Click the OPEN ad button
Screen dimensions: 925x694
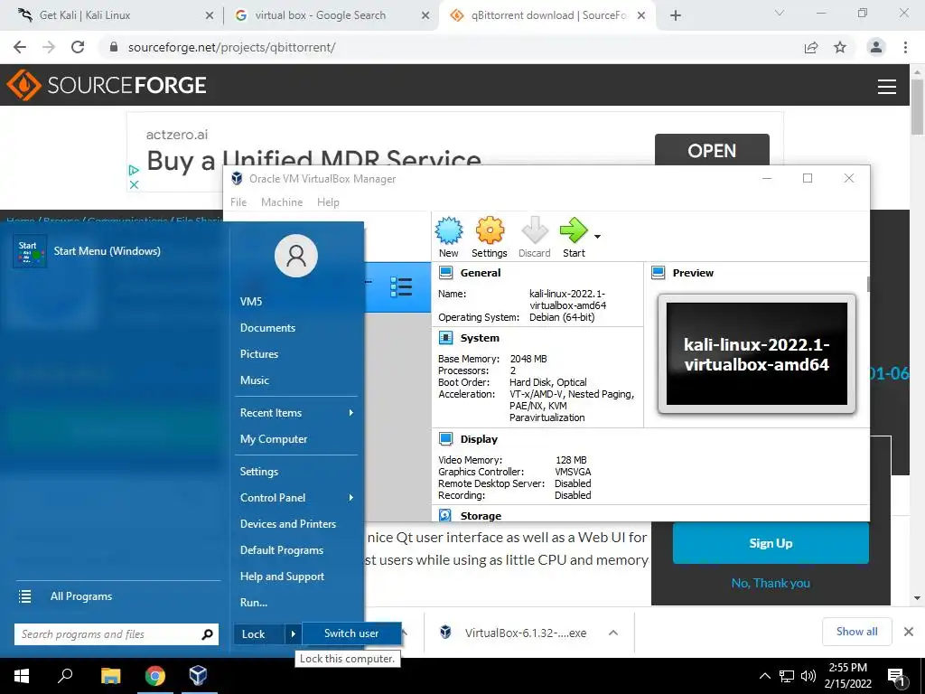(x=712, y=151)
